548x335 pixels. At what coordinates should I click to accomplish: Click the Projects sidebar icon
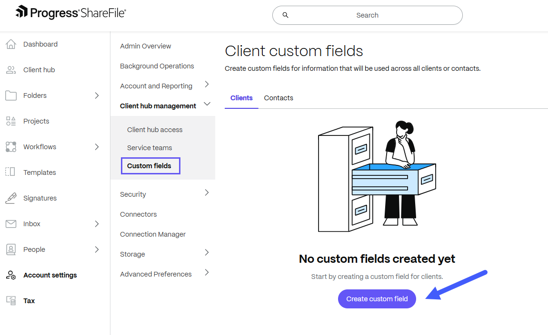click(x=10, y=121)
